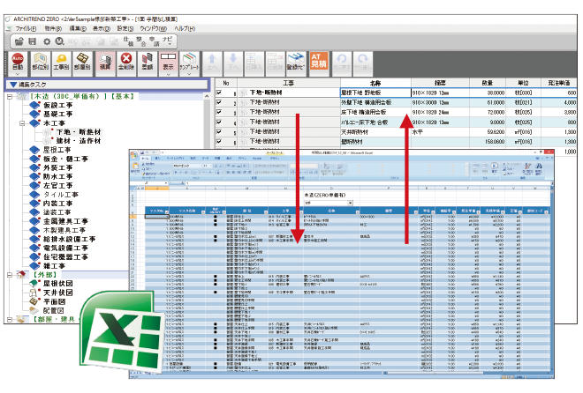Click the 数量 column header

click(488, 83)
